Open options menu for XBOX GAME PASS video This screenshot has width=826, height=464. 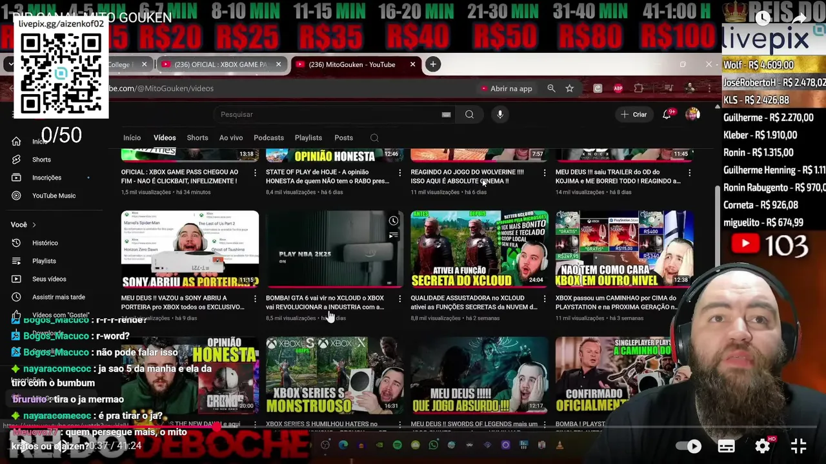point(255,173)
